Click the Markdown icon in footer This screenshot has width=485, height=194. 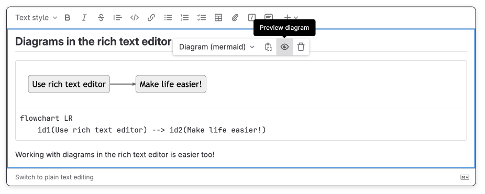point(465,177)
